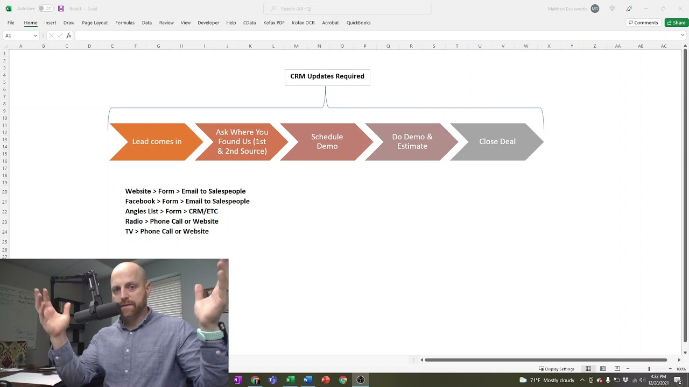This screenshot has width=689, height=387.
Task: Select the Schedule Demo arrow shape
Action: point(327,142)
